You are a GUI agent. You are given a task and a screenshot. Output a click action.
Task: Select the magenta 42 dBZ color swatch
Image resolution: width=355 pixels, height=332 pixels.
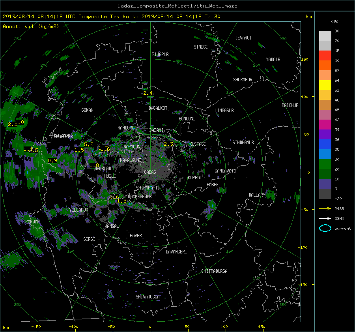325,125
